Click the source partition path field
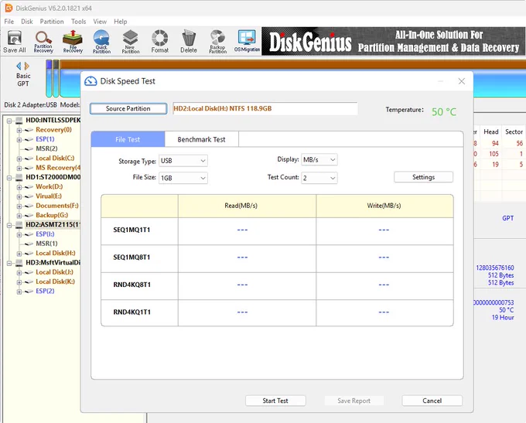Viewport: 526px width, 423px height. coord(265,109)
